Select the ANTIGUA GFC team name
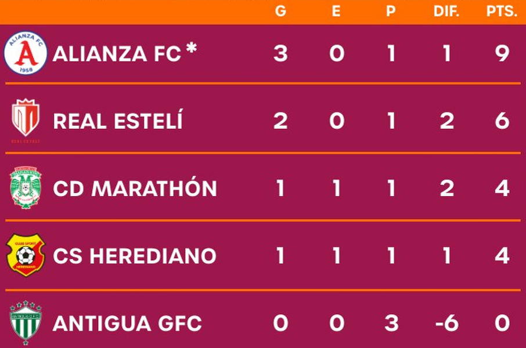Viewport: 526px width, 348px height. [x=128, y=323]
